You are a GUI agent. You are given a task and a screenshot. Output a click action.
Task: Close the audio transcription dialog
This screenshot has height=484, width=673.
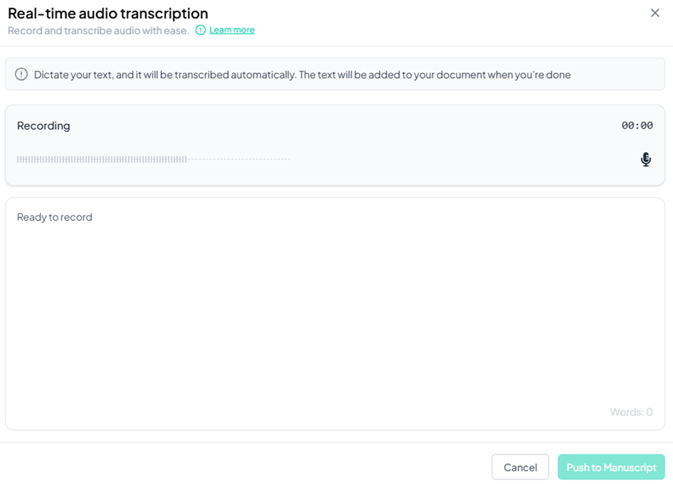(x=655, y=13)
